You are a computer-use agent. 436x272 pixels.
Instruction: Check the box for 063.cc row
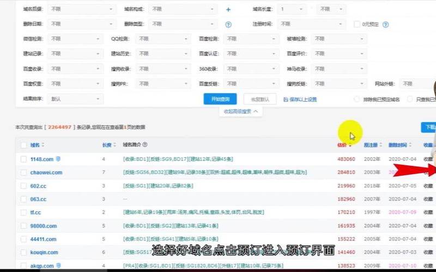pos(23,199)
